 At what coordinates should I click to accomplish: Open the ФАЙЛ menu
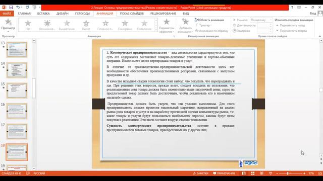pyautogui.click(x=7, y=14)
